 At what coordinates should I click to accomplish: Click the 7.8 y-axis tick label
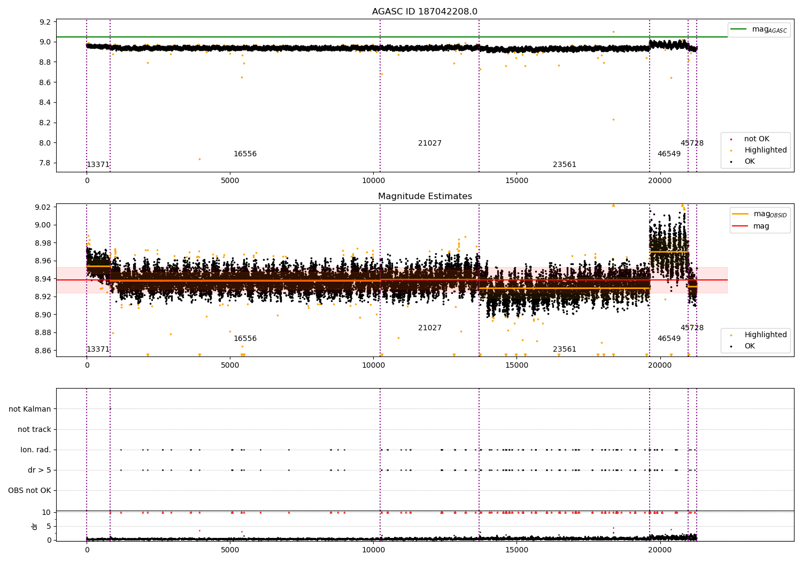[45, 163]
